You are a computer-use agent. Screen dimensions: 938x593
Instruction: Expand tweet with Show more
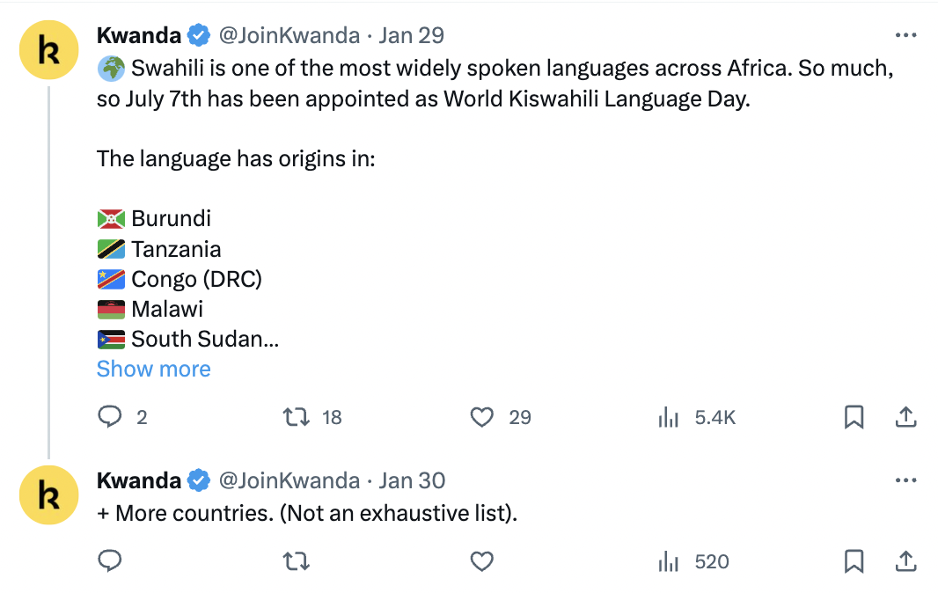(154, 370)
